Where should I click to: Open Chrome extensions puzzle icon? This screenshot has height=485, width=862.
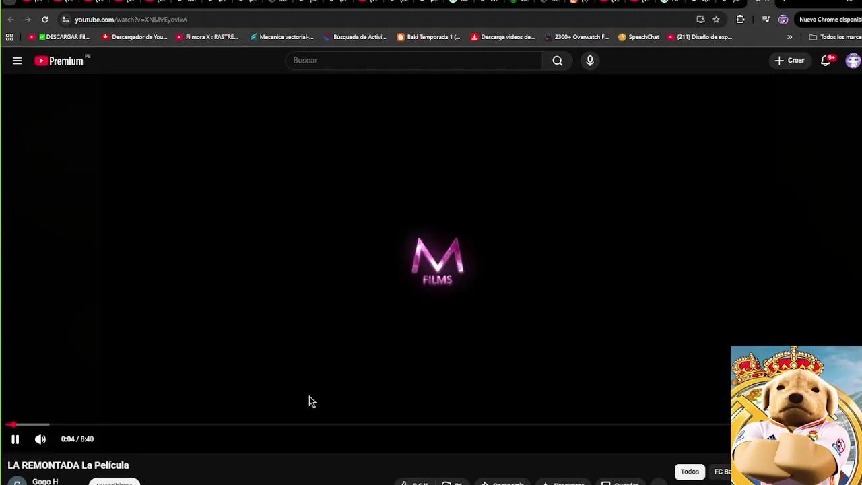pyautogui.click(x=740, y=20)
